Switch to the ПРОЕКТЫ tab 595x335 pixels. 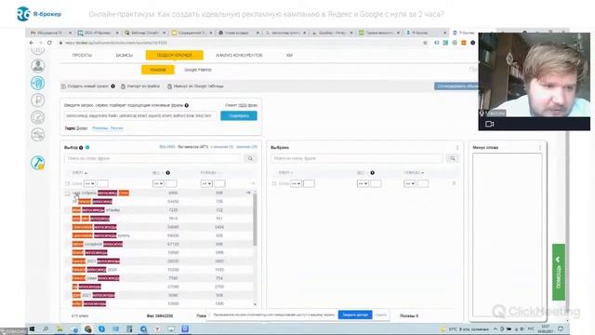[x=82, y=56]
